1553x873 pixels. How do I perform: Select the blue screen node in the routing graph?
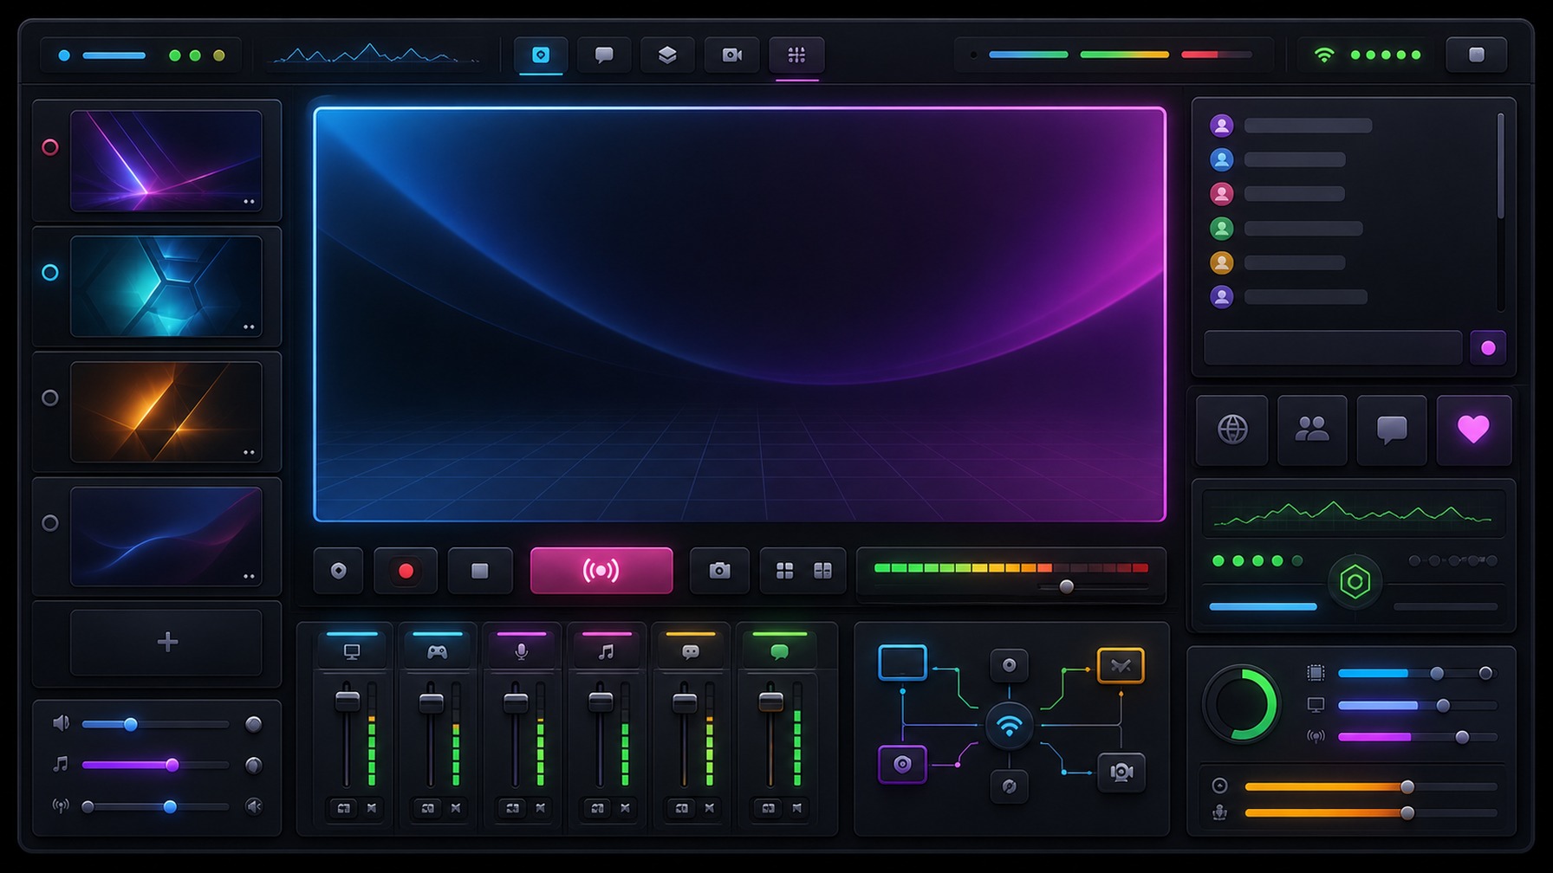pyautogui.click(x=902, y=663)
